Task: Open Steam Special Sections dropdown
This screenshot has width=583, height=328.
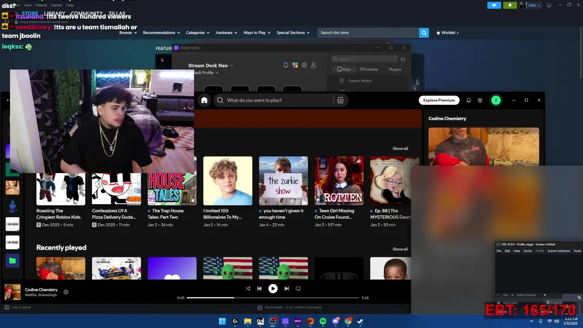Action: [293, 33]
